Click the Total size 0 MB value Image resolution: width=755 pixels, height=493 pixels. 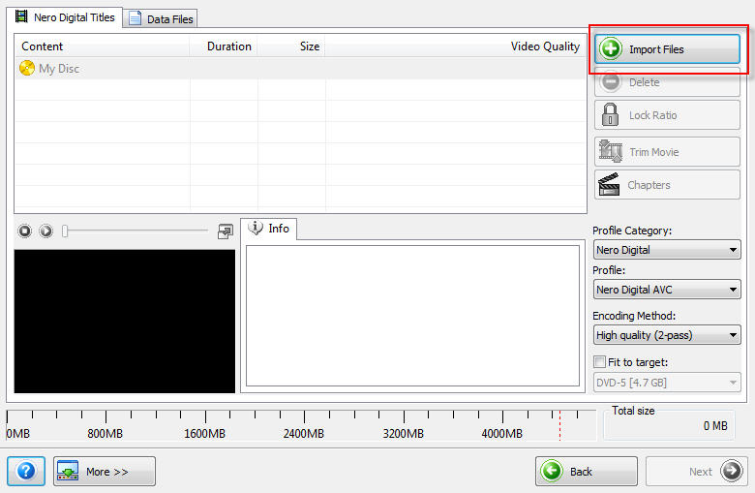point(715,426)
